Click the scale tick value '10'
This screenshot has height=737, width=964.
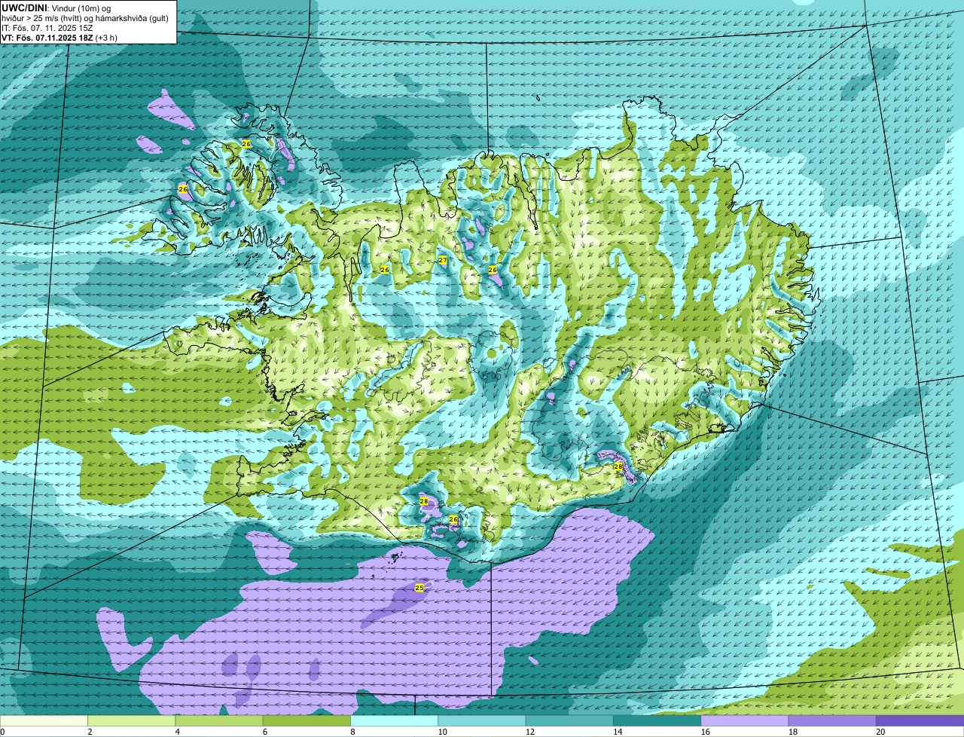[x=442, y=732]
